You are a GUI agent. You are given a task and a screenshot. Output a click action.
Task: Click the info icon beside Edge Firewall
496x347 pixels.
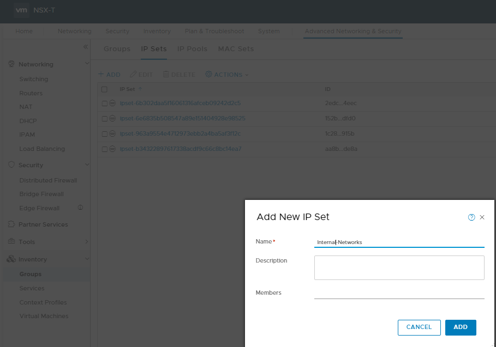click(80, 208)
